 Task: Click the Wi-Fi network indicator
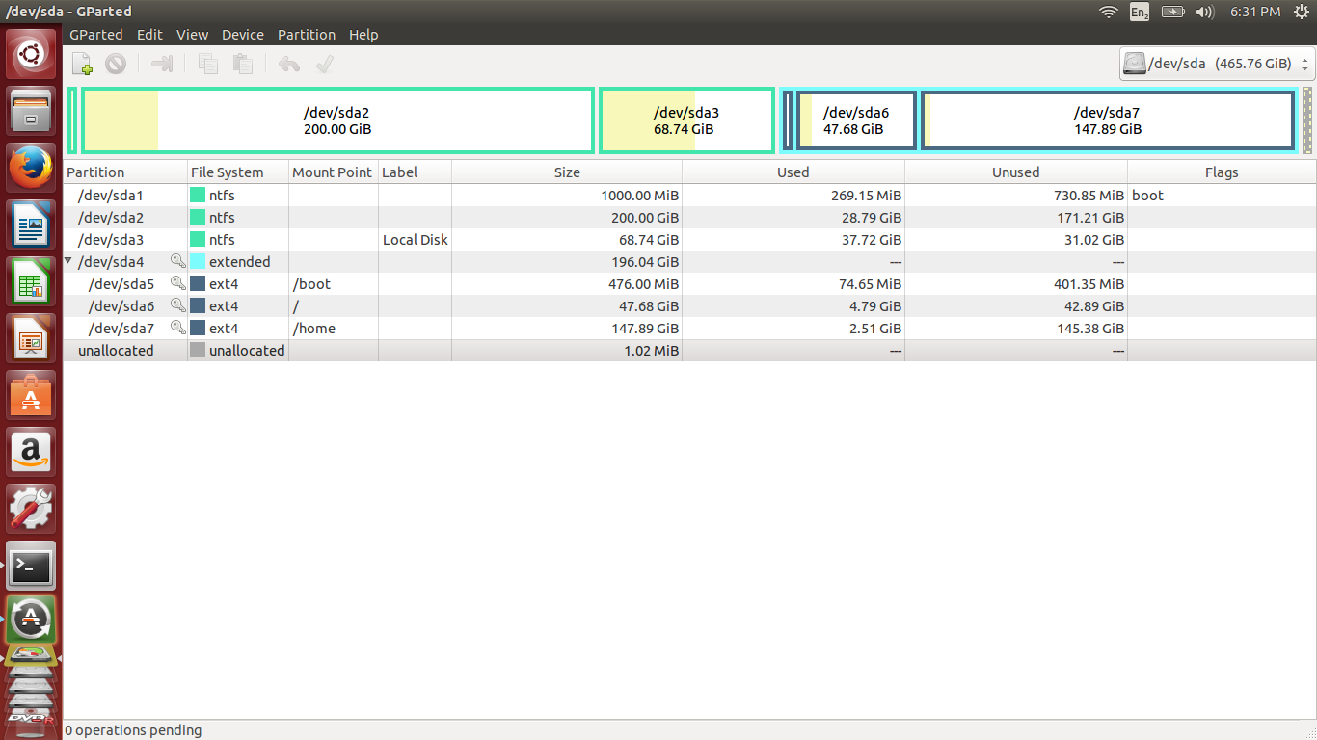pos(1109,12)
